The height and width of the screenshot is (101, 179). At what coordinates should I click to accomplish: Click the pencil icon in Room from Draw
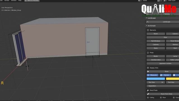coord(148,94)
